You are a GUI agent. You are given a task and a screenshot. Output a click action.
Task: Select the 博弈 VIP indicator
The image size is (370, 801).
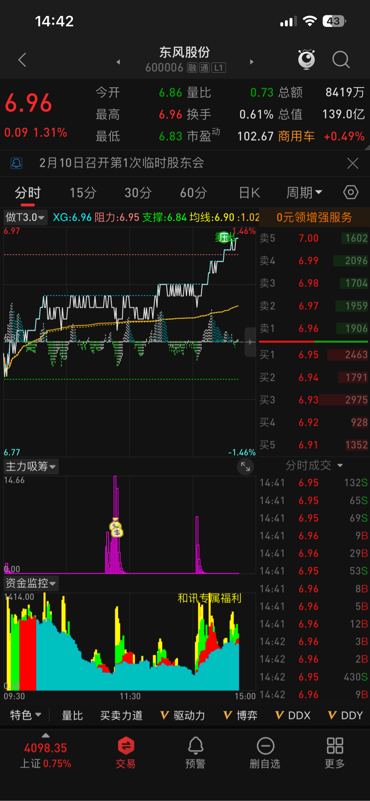click(240, 716)
